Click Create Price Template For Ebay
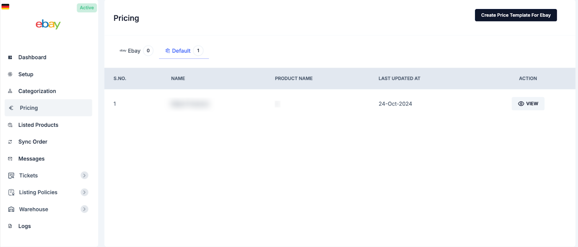578x247 pixels. pyautogui.click(x=516, y=15)
